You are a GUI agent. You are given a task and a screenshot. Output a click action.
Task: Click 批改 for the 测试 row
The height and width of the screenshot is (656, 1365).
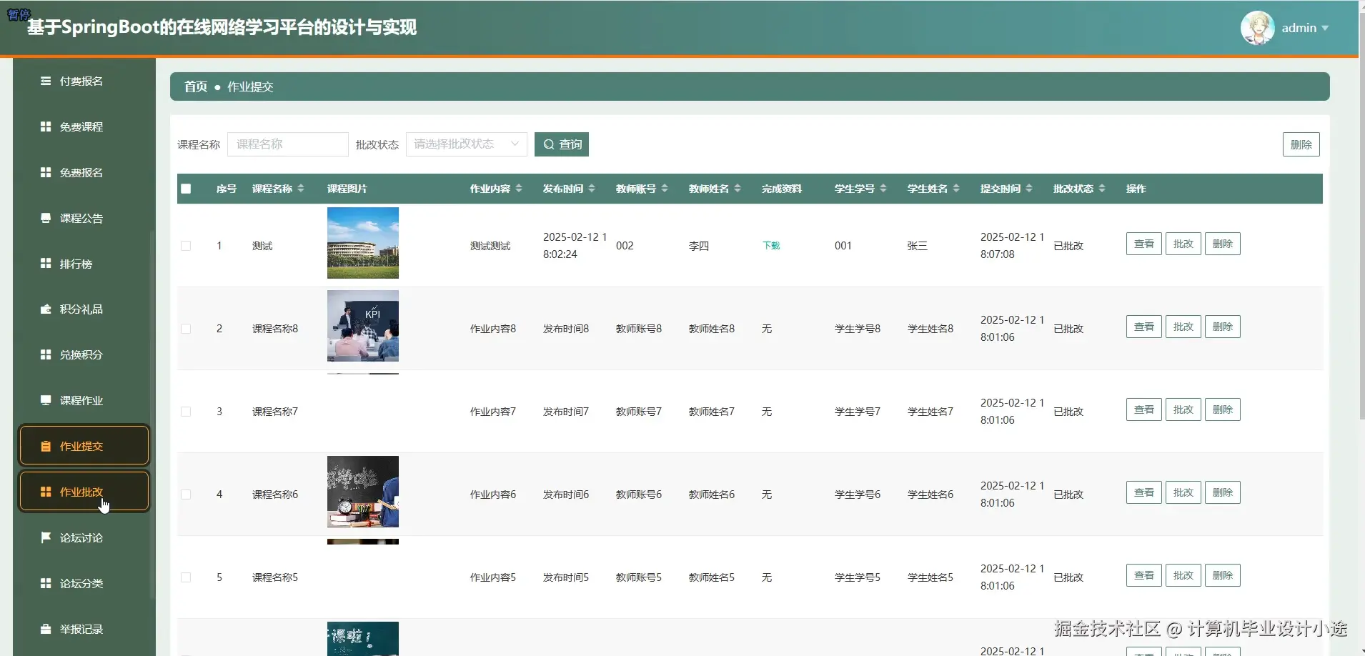(x=1183, y=244)
